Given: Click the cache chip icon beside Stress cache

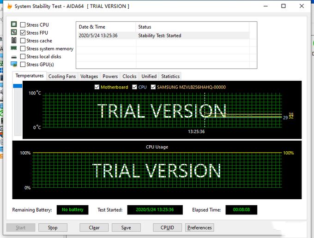Looking at the screenshot, I should pyautogui.click(x=14, y=40).
